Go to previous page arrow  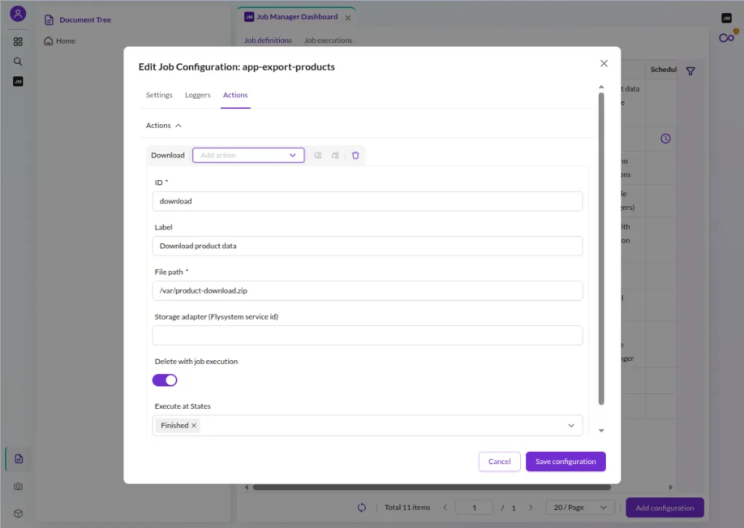pos(445,508)
